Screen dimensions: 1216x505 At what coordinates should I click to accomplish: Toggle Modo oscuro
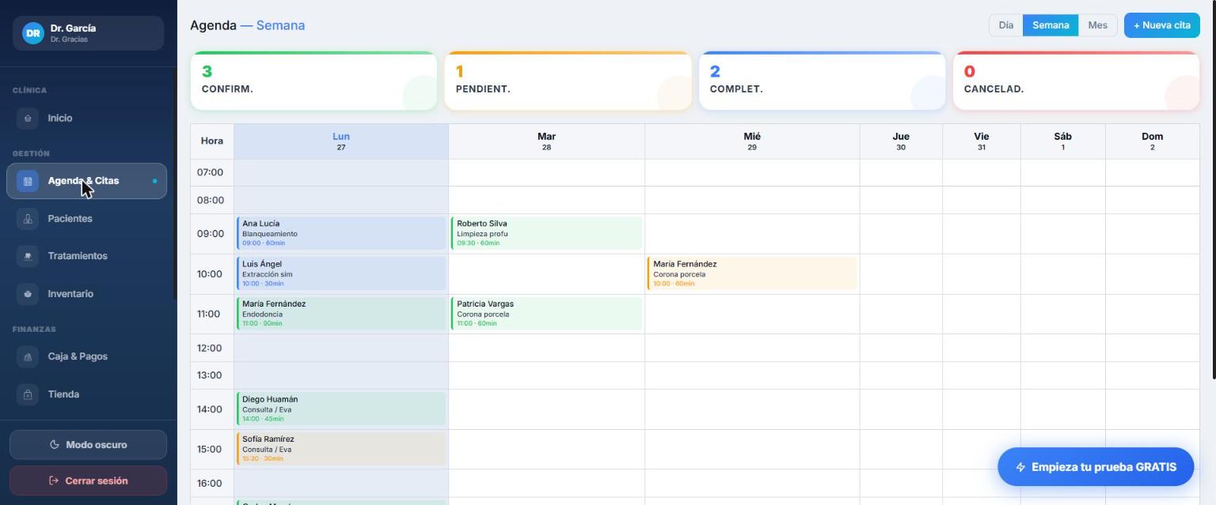pyautogui.click(x=88, y=445)
